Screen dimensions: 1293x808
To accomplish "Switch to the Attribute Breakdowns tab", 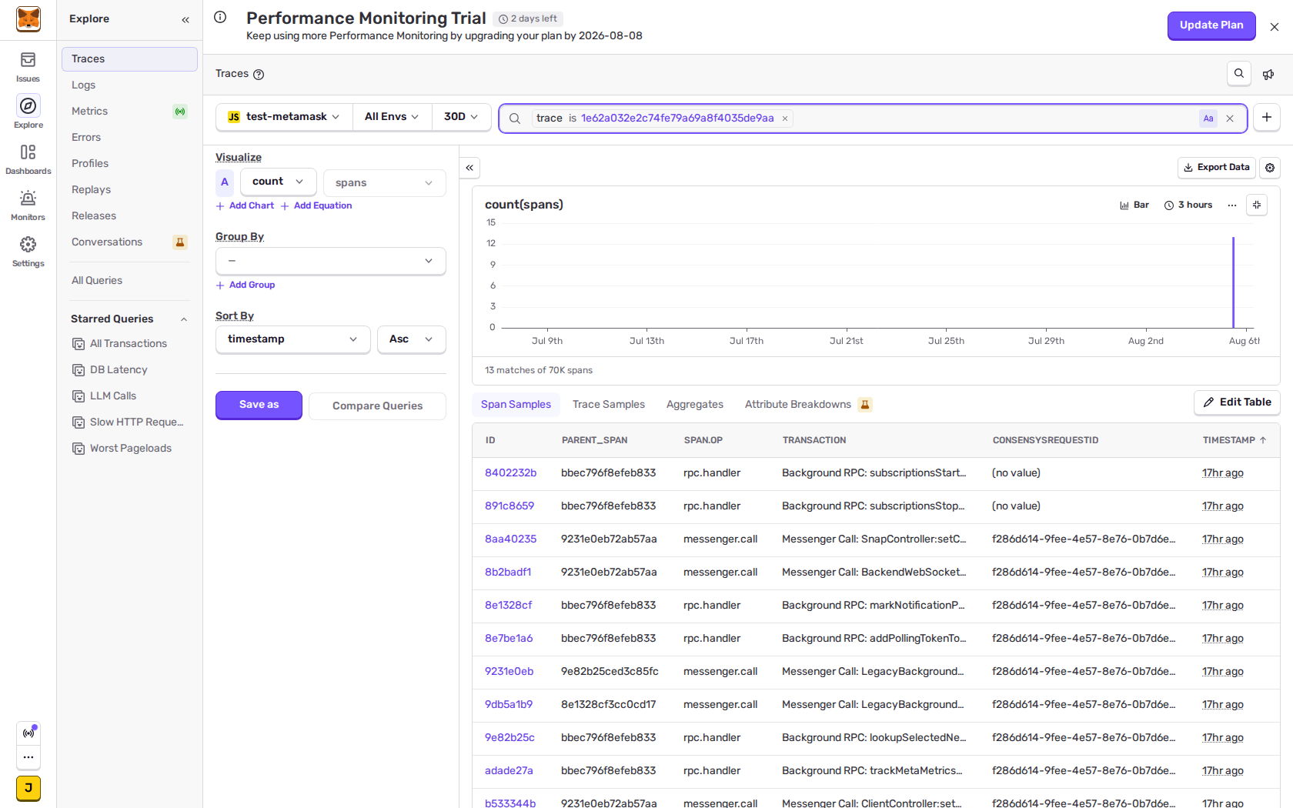I will 808,405.
